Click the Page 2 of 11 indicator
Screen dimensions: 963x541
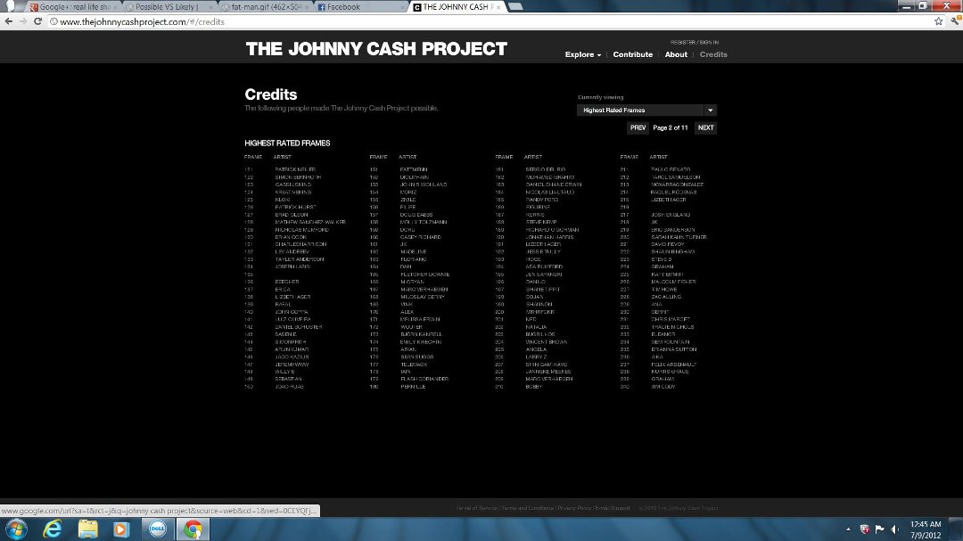pos(670,127)
